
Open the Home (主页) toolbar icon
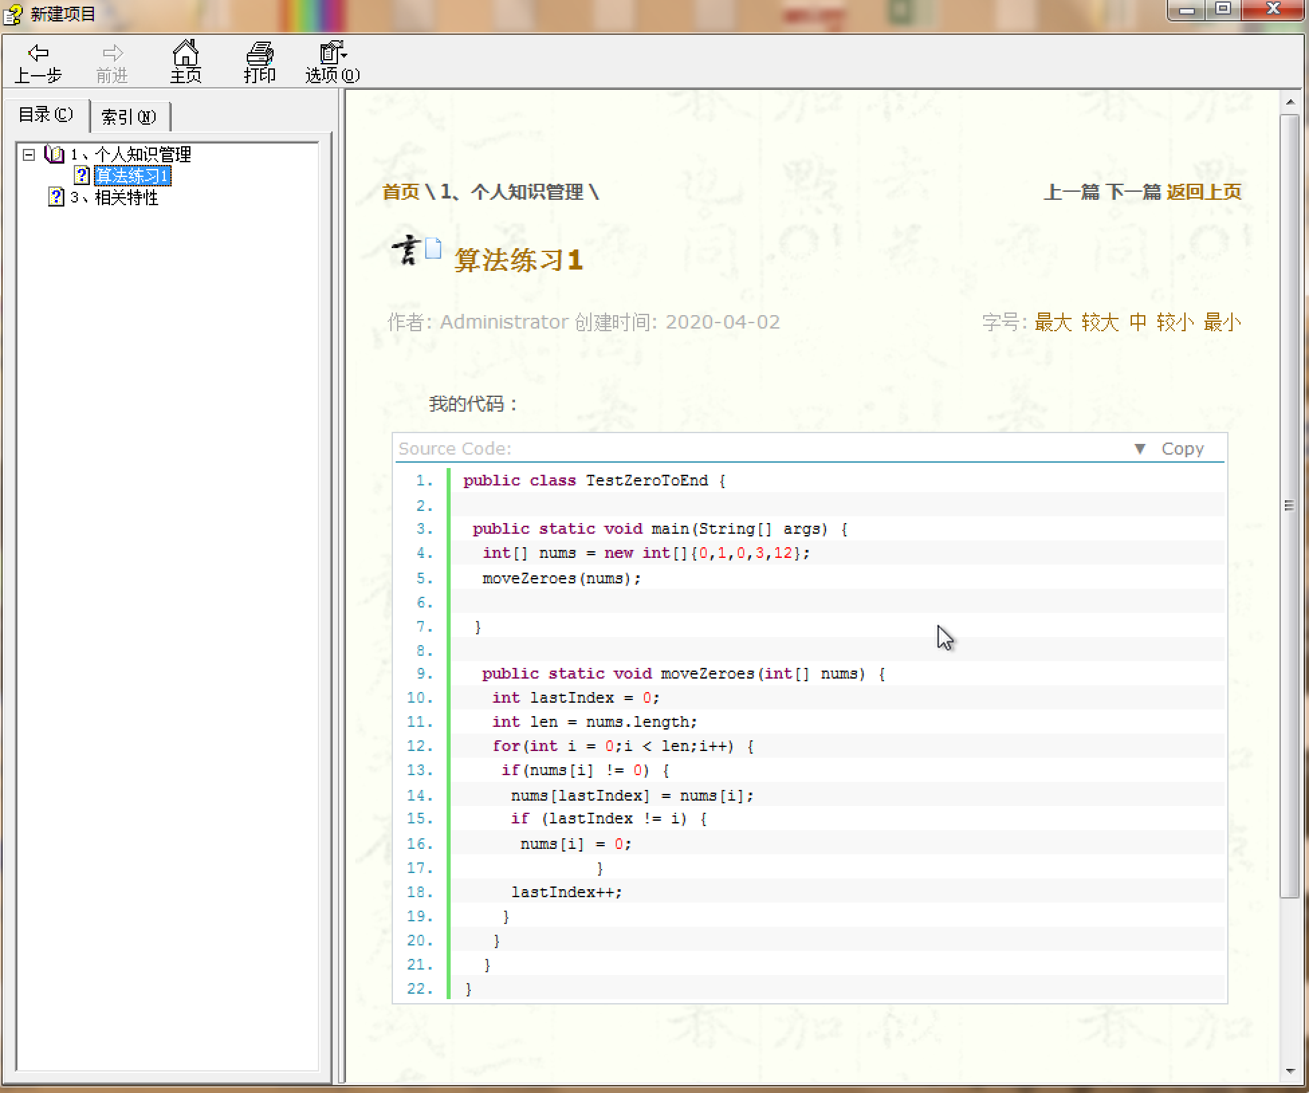point(186,63)
